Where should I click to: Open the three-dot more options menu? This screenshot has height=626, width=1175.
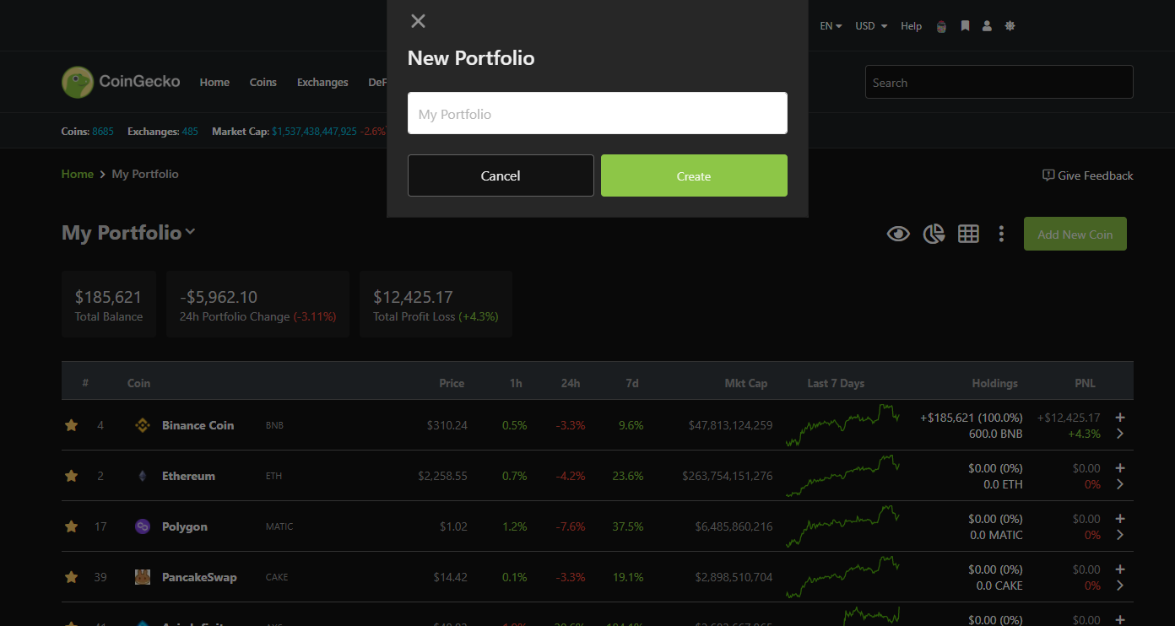[x=1001, y=234]
